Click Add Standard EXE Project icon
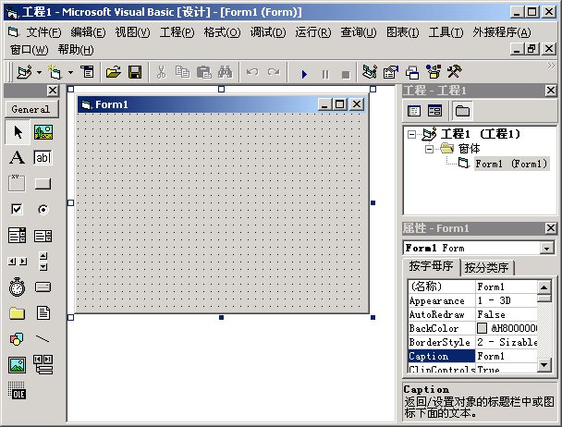 (x=24, y=72)
